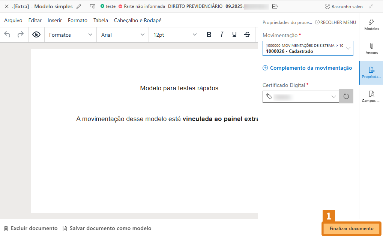The image size is (383, 236).
Task: Open the 12pt font size selector
Action: click(174, 34)
